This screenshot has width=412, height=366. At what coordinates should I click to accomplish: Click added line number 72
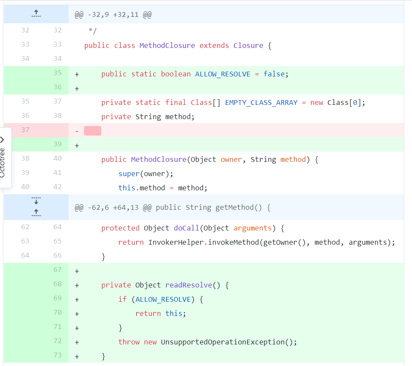pos(58,341)
